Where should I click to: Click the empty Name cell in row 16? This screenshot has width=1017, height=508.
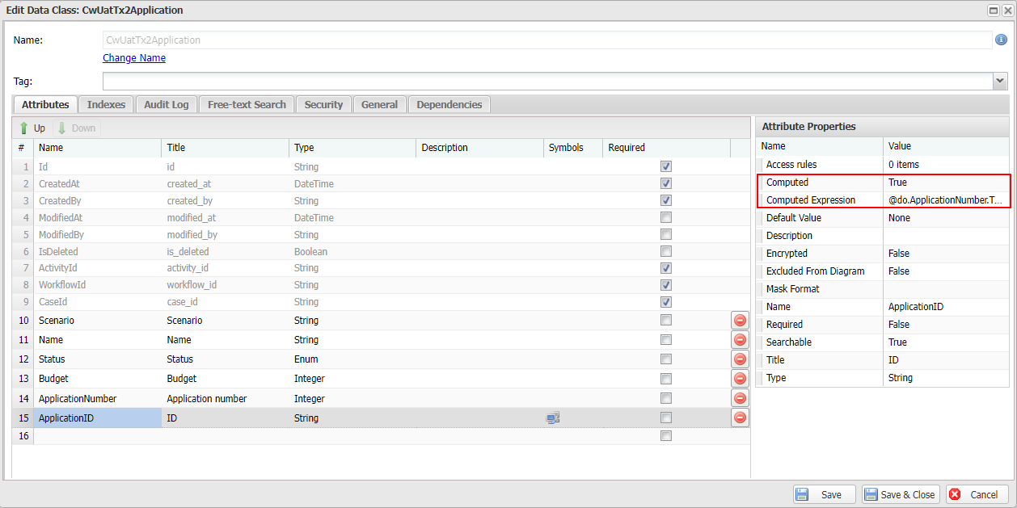[x=97, y=436]
